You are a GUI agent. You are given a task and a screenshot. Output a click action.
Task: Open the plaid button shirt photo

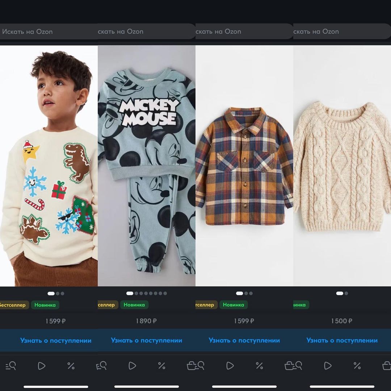244,166
